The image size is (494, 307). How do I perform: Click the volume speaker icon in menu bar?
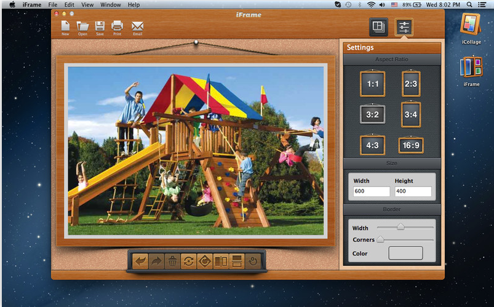pyautogui.click(x=382, y=5)
